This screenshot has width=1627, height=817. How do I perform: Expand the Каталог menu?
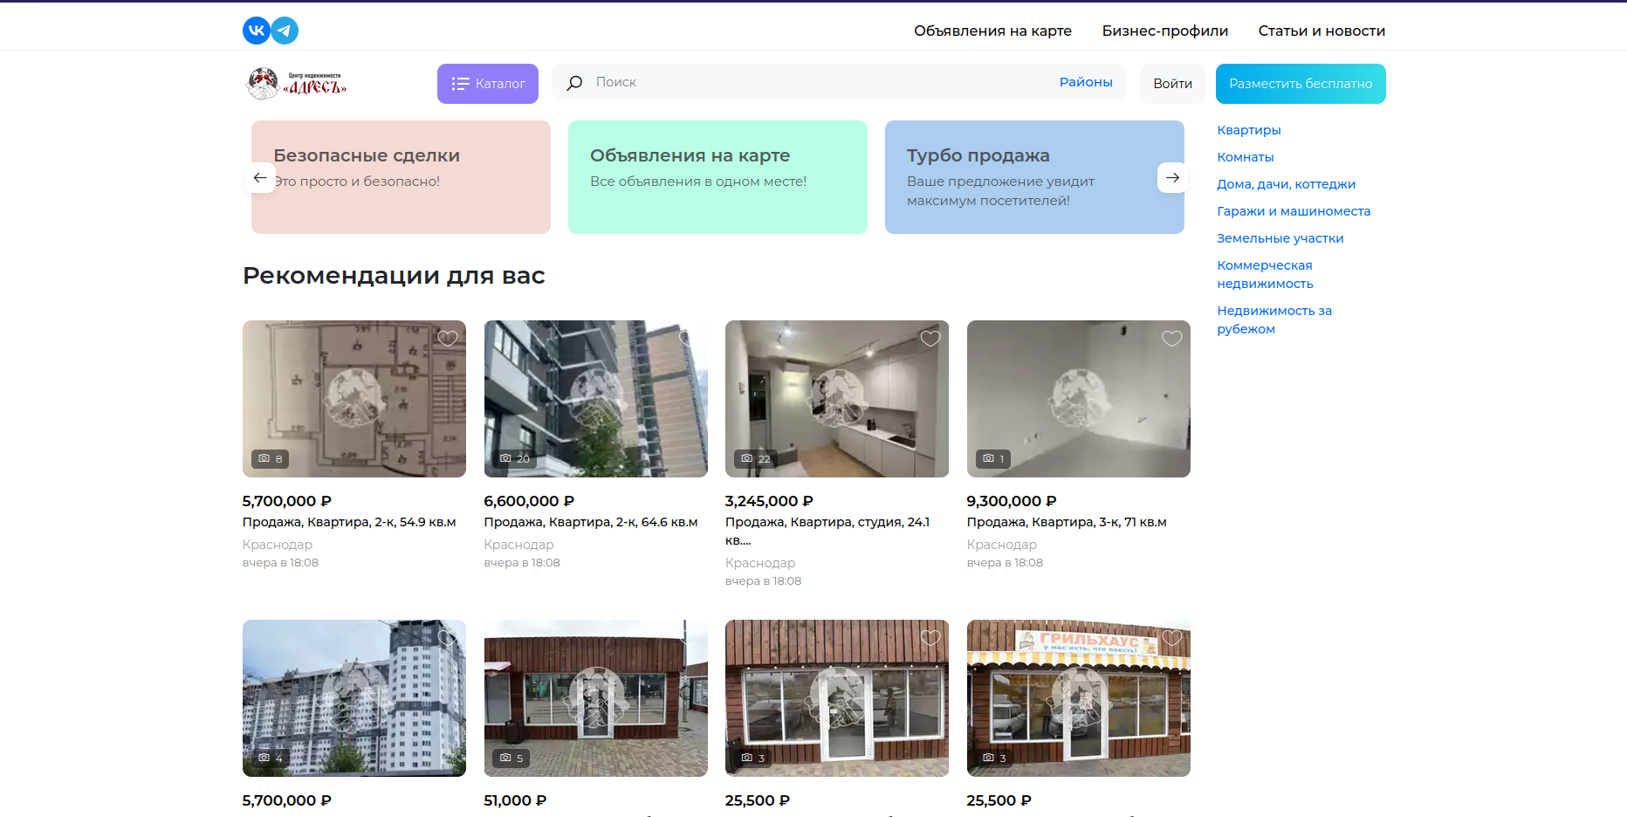point(488,84)
